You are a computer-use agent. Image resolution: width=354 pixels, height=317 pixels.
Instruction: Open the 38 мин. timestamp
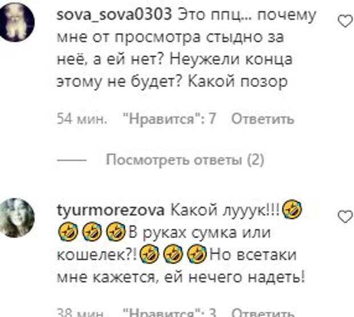tap(81, 313)
